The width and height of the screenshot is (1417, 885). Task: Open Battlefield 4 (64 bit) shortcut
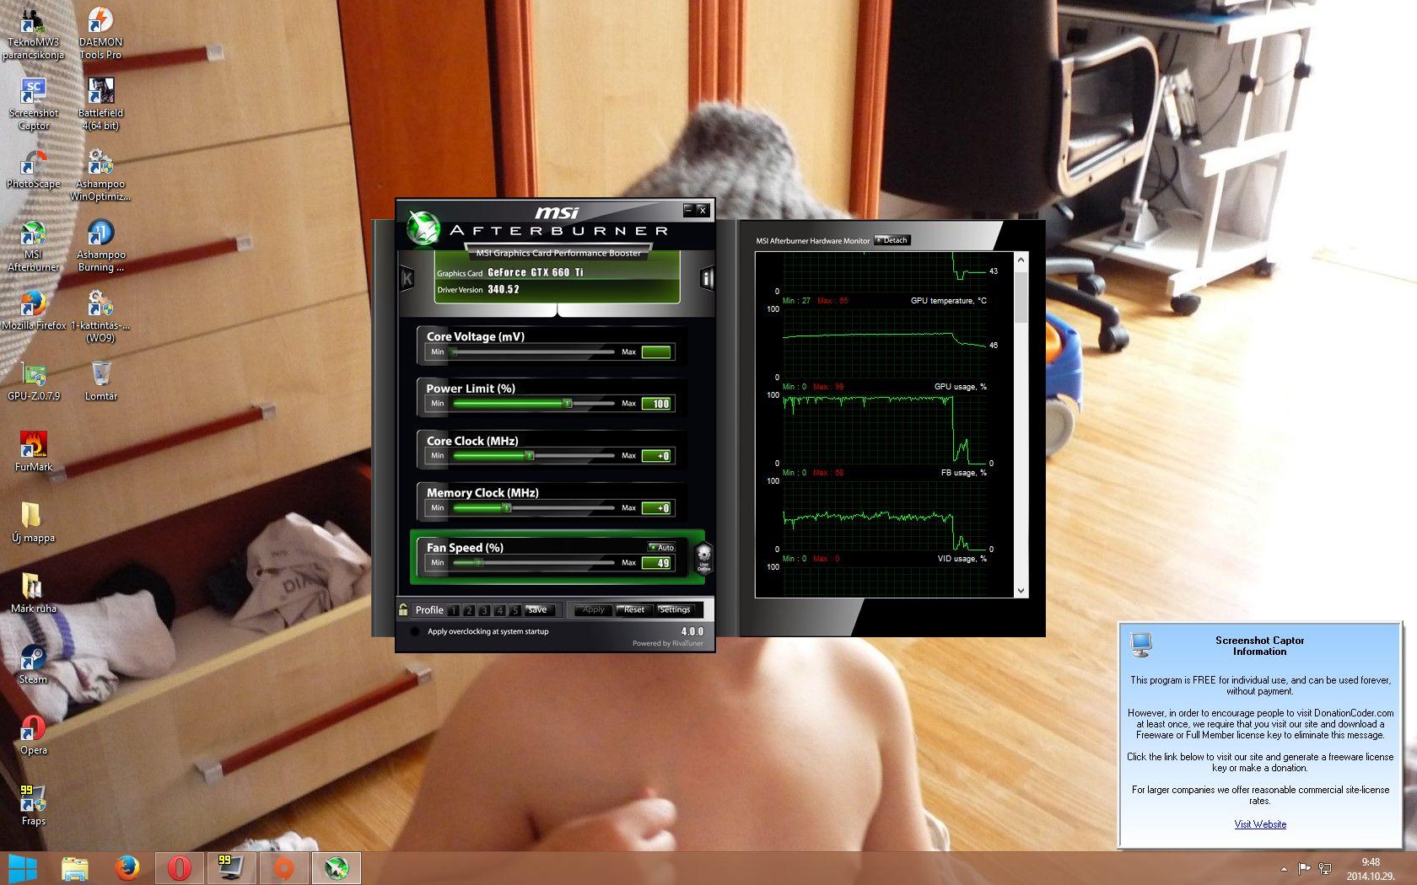(100, 105)
